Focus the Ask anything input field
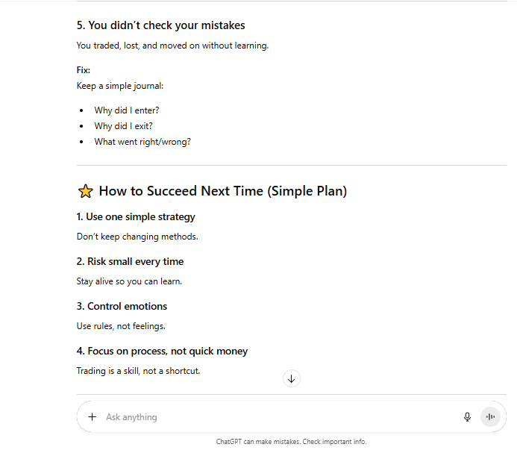517x450 pixels. point(276,417)
